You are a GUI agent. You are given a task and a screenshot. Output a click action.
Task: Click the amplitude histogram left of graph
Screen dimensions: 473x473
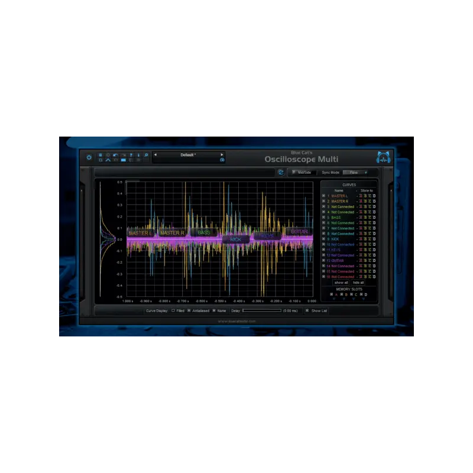coord(107,239)
